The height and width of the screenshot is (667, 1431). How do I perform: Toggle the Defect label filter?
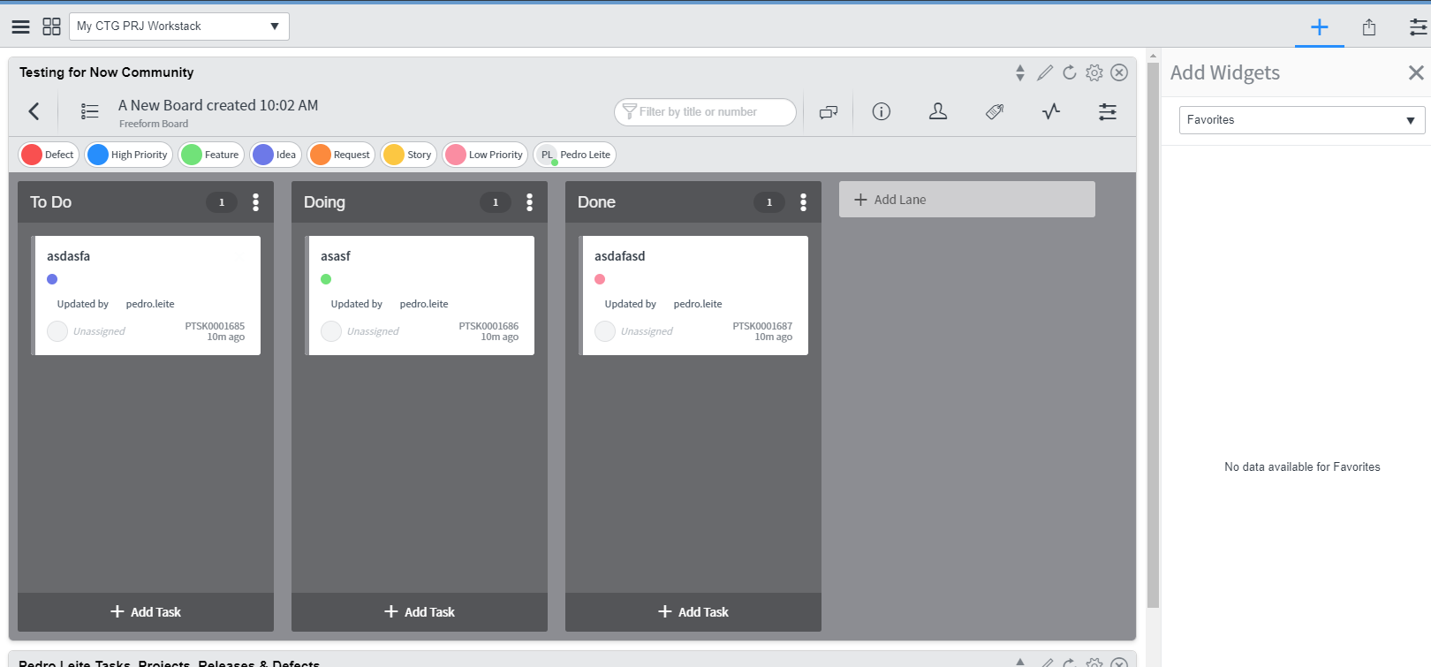[49, 155]
